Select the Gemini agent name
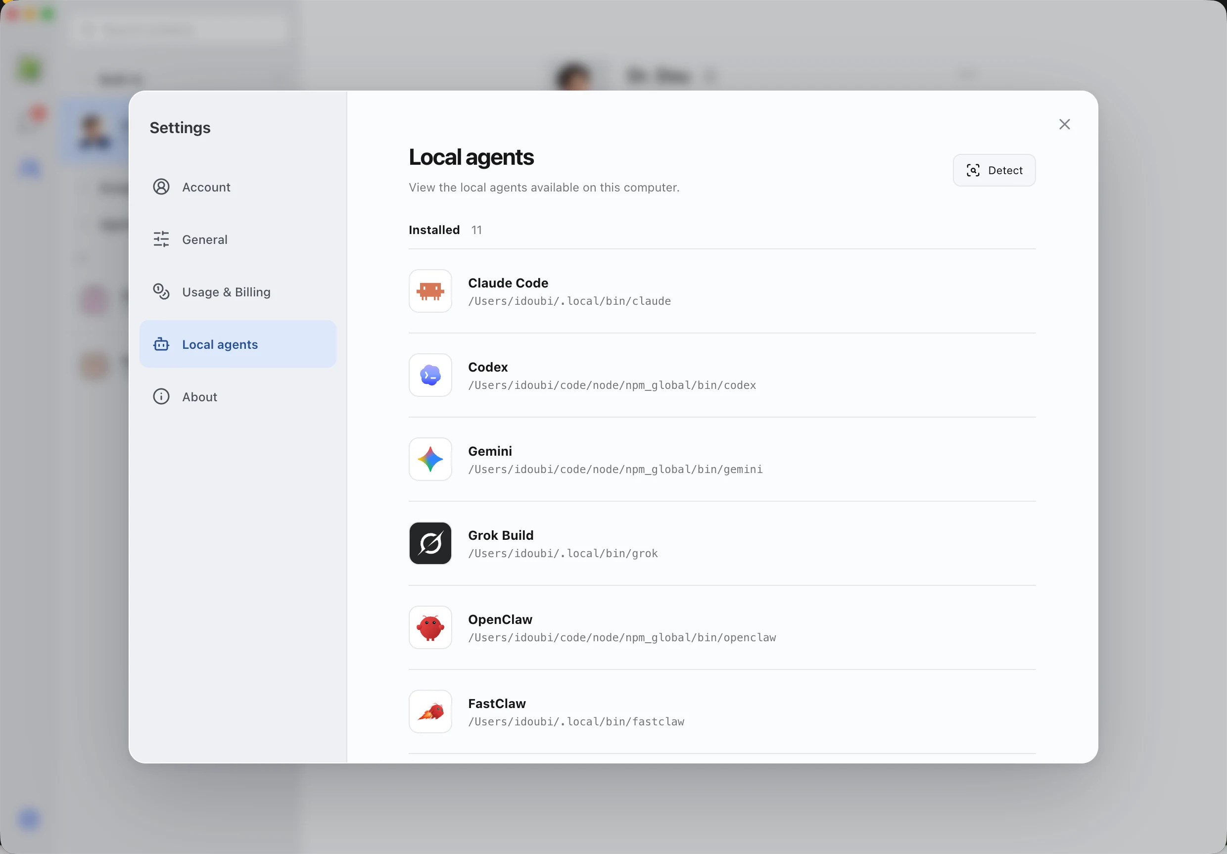Screen dimensions: 1227x854 coord(490,451)
